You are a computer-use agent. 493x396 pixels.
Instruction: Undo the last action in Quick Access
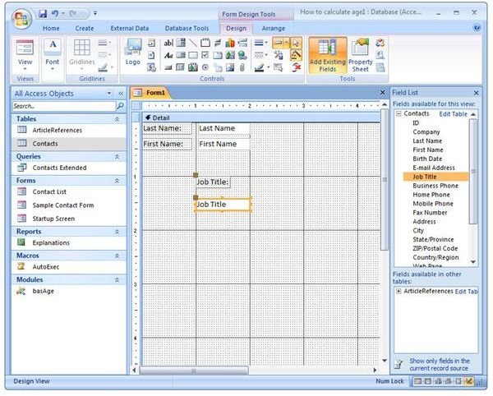click(x=55, y=13)
